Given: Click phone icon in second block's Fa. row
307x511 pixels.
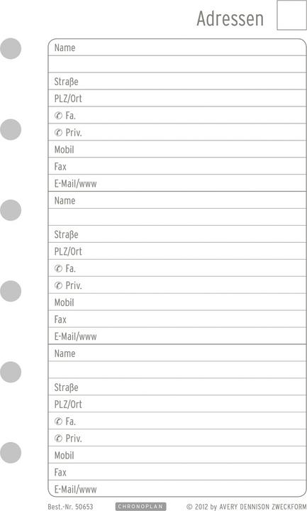Looking at the screenshot, I should click(58, 268).
